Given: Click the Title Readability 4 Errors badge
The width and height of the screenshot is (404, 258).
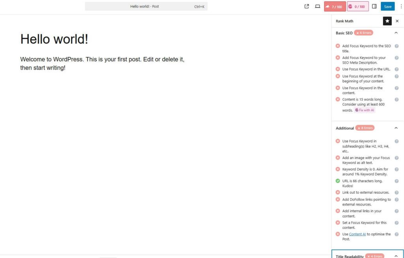Looking at the screenshot, I should [x=375, y=256].
